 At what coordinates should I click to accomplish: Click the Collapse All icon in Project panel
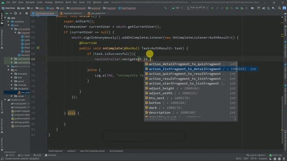coord(20,13)
